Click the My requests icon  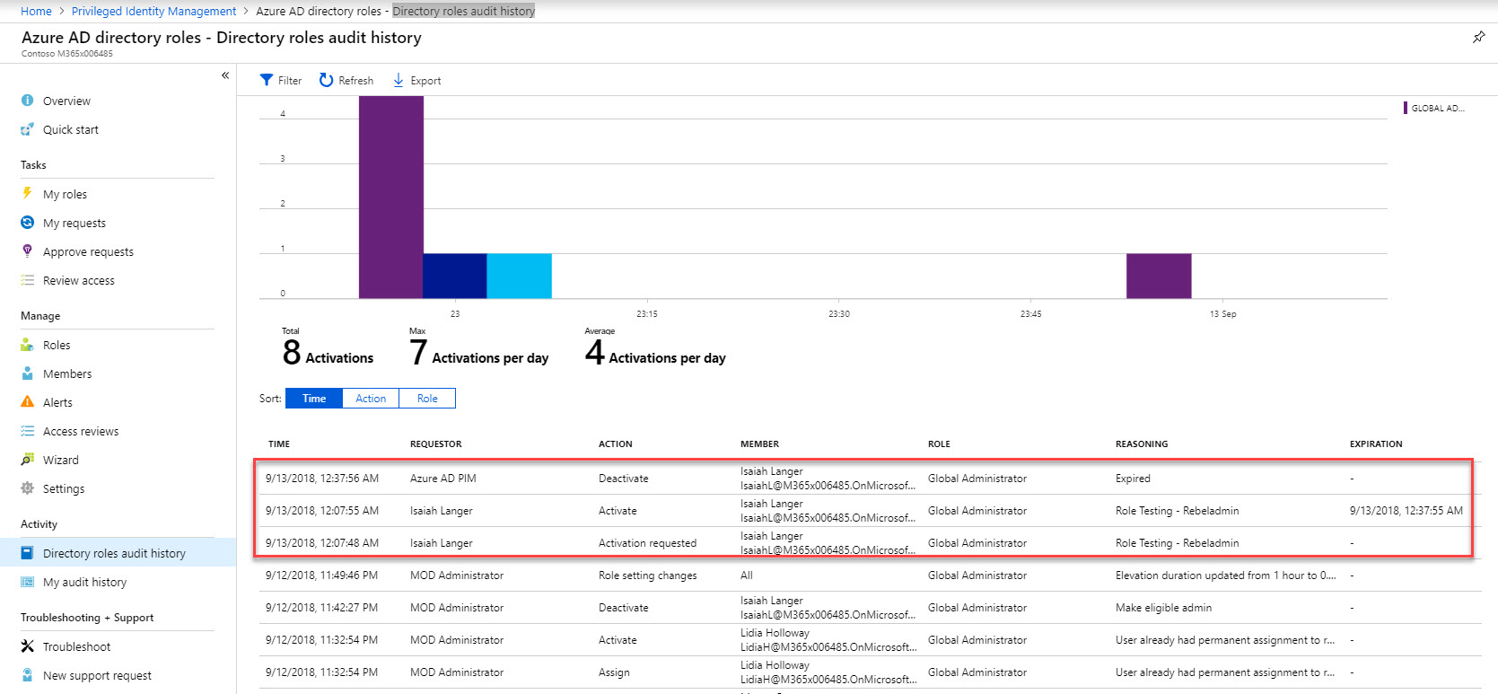pyautogui.click(x=27, y=223)
